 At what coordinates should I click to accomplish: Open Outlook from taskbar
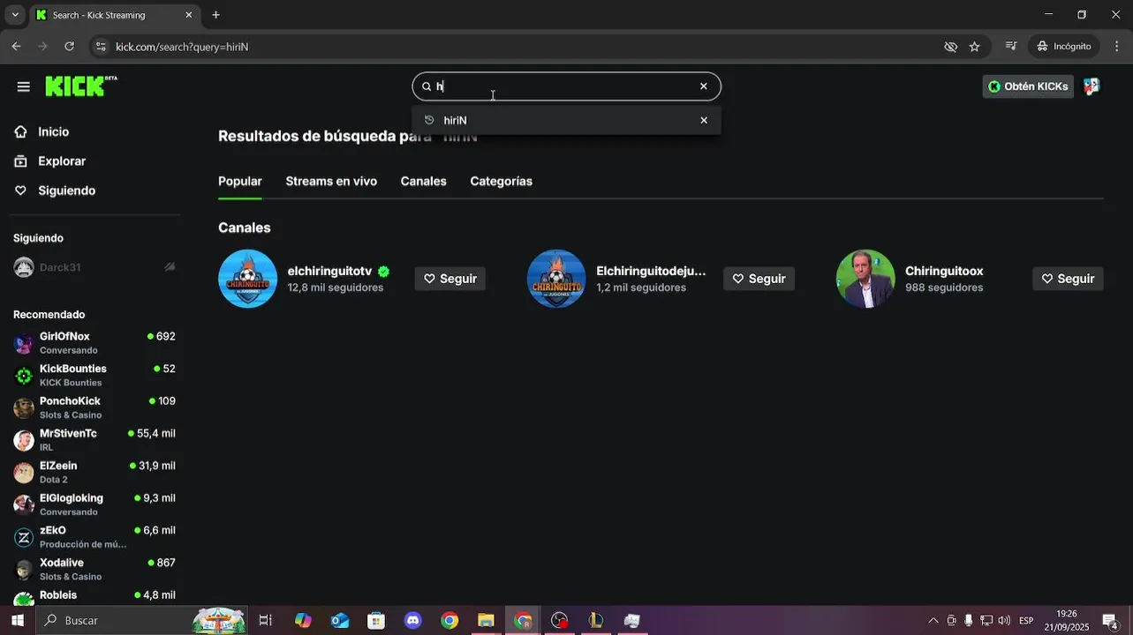click(340, 621)
